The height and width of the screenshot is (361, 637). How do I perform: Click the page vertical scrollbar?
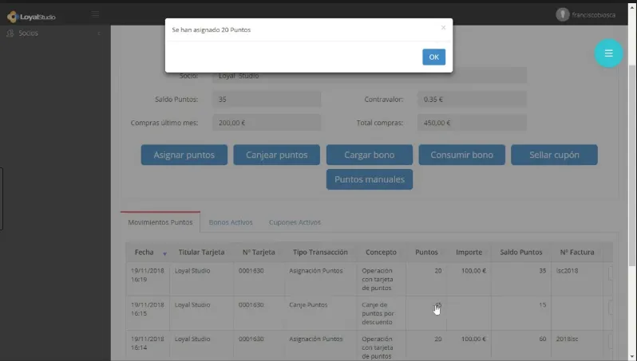[x=632, y=163]
